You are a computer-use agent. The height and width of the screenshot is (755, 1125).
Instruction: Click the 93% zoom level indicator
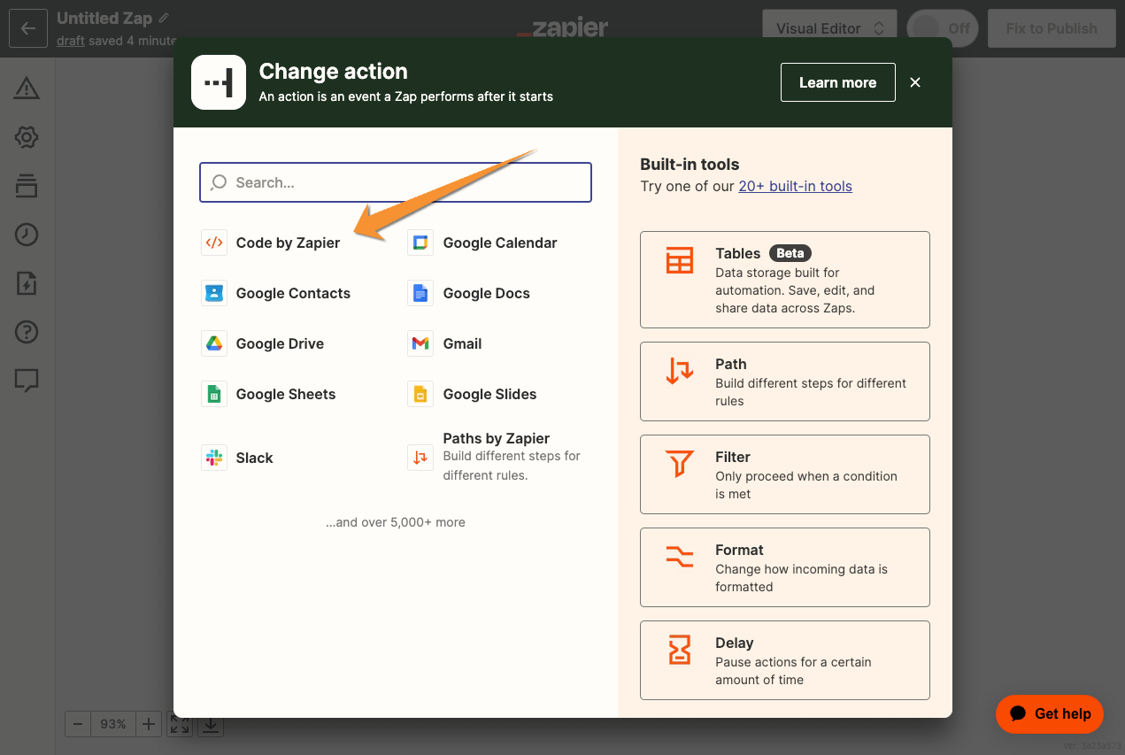click(x=113, y=724)
